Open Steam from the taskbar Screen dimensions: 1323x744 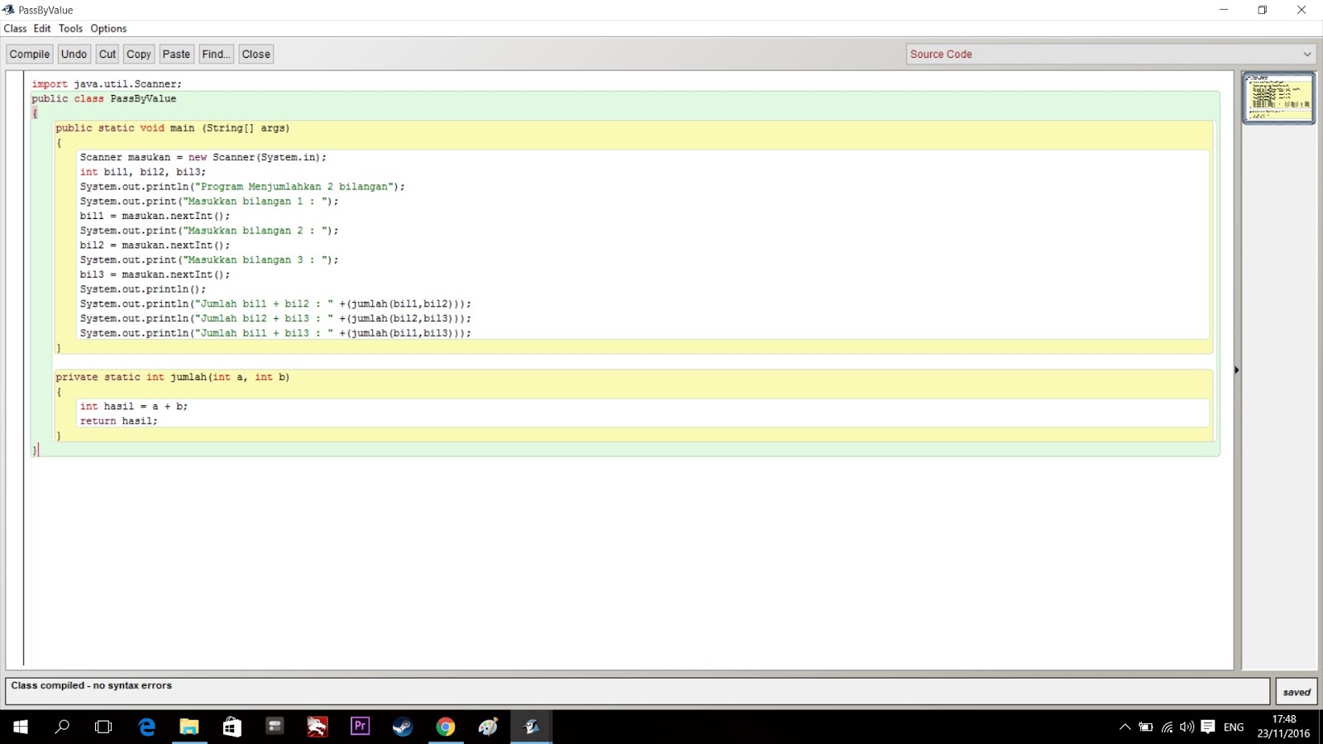click(403, 727)
